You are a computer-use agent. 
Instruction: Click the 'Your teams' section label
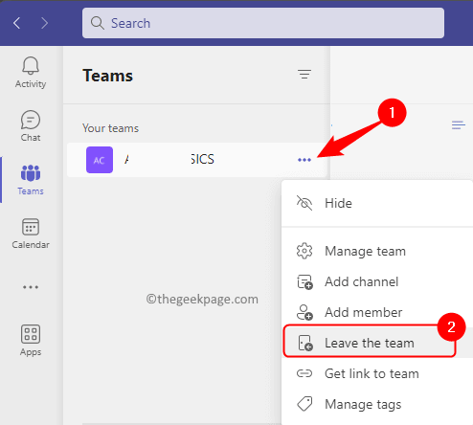(110, 128)
